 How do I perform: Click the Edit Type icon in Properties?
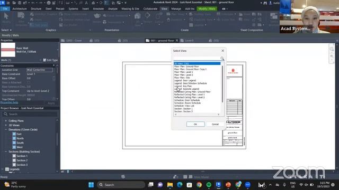point(44,60)
